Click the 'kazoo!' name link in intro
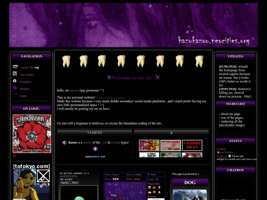 pos(74,90)
